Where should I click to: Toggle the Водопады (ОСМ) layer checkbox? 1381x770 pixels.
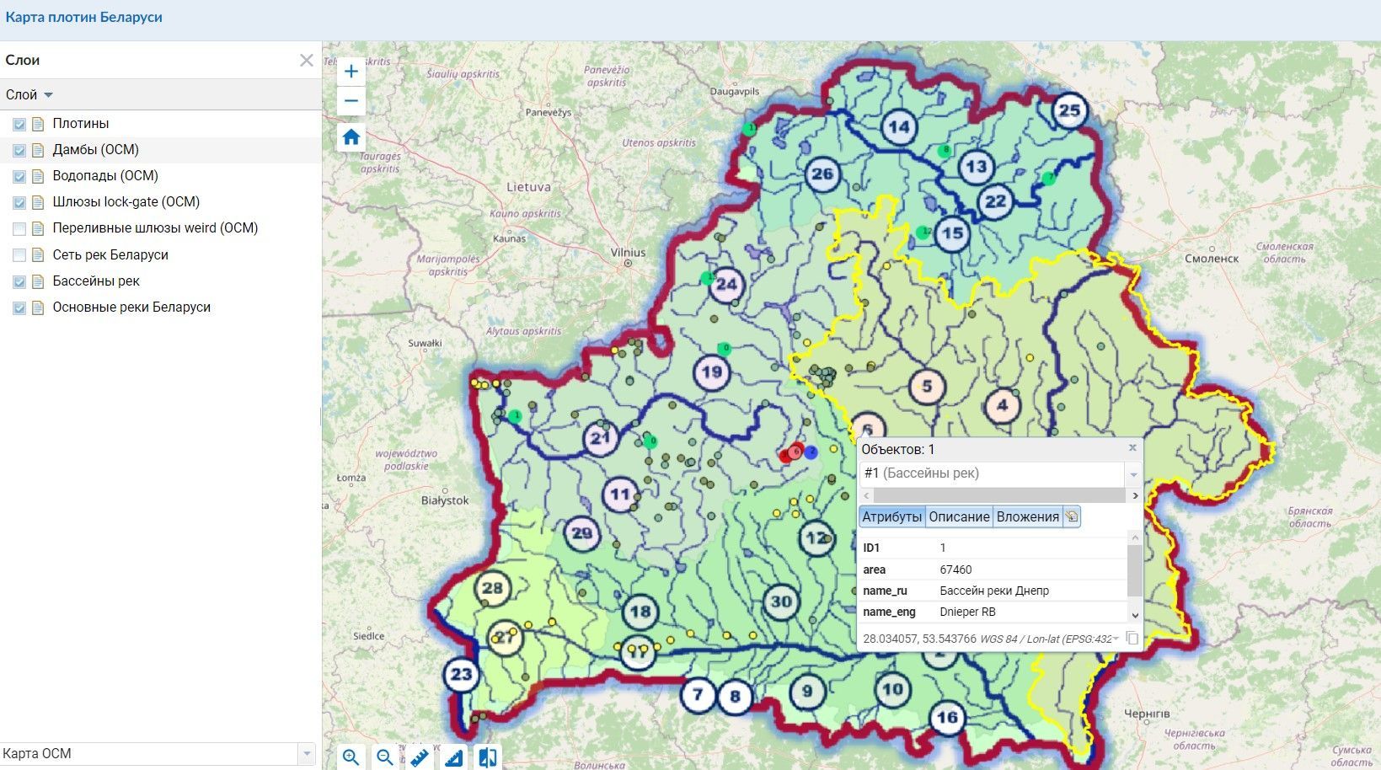19,176
